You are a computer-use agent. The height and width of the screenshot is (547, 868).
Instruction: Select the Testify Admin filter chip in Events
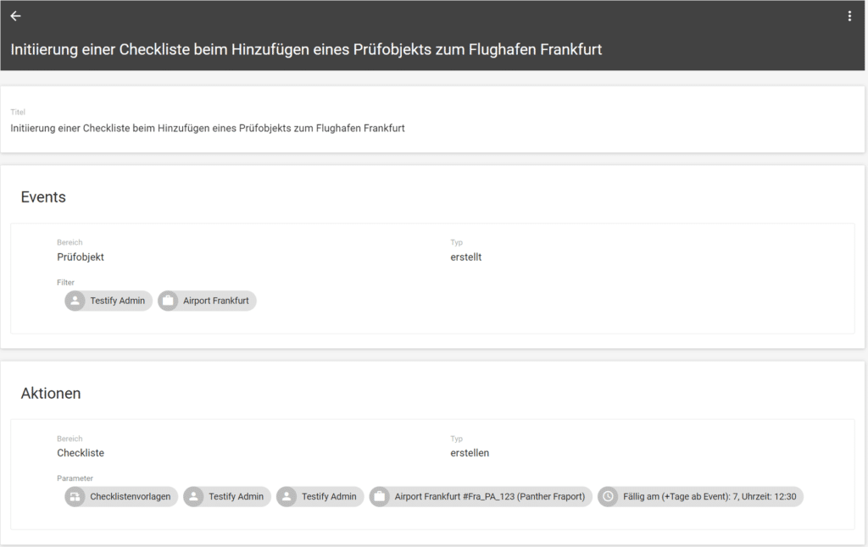coord(108,301)
